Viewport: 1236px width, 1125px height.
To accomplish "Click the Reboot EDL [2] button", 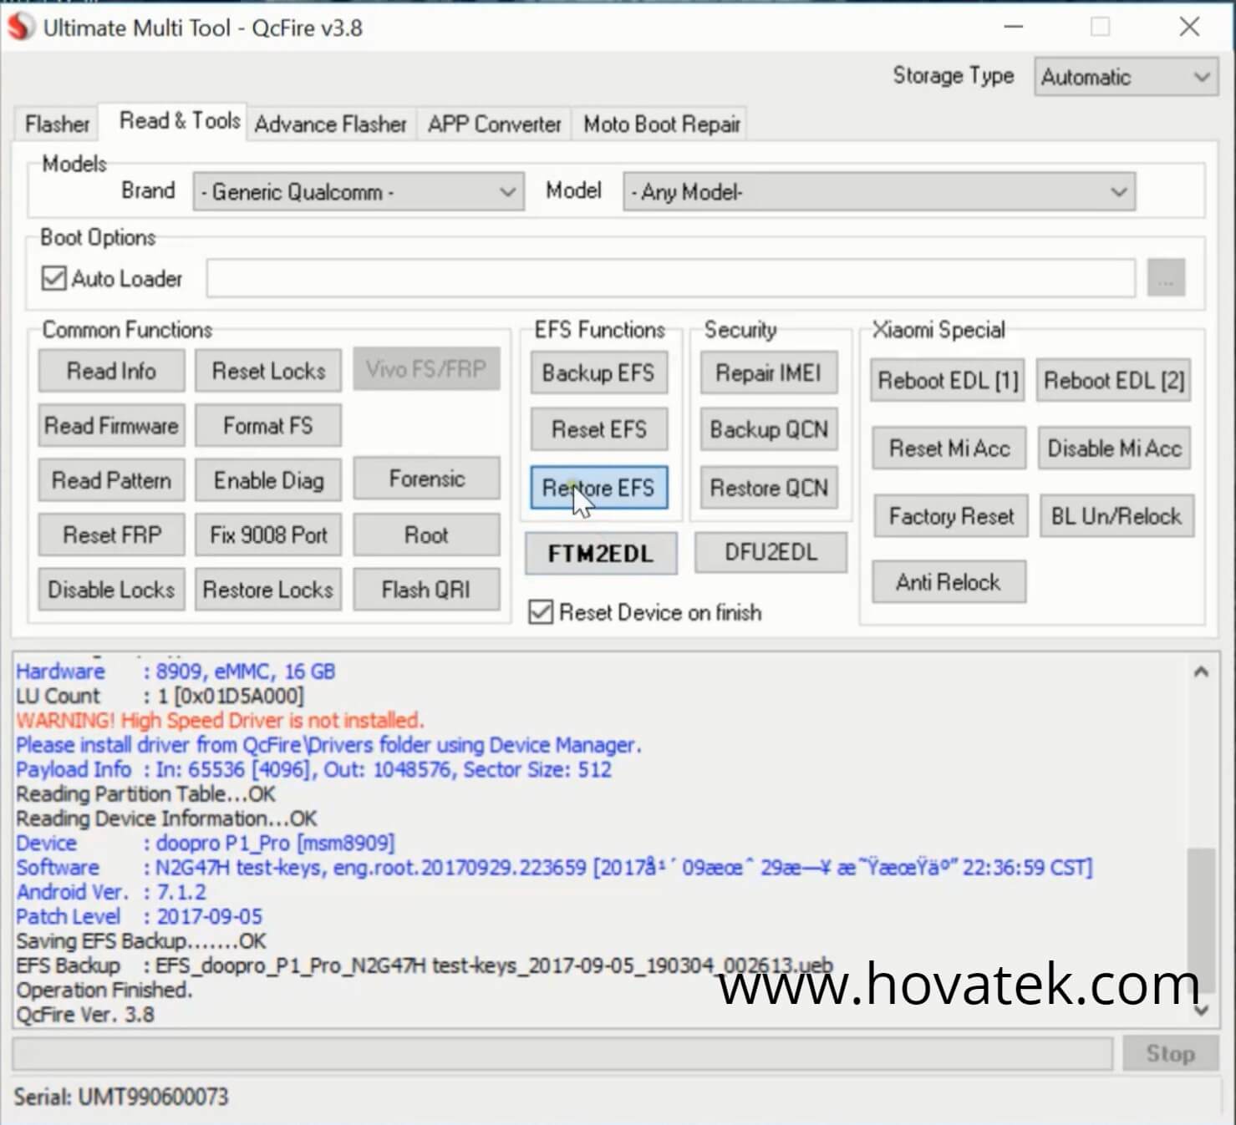I will coord(1114,381).
